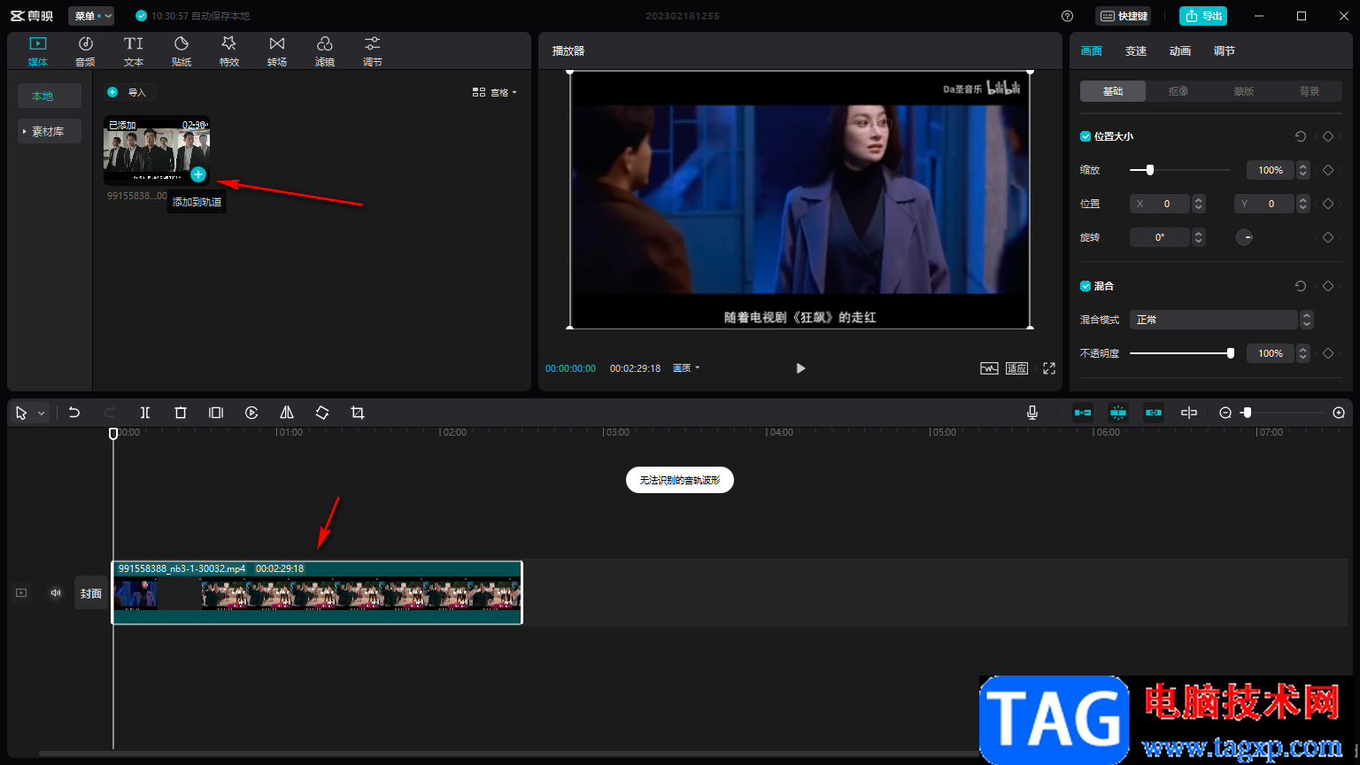
Task: Switch to 调节 tab in properties panel
Action: tap(1225, 51)
